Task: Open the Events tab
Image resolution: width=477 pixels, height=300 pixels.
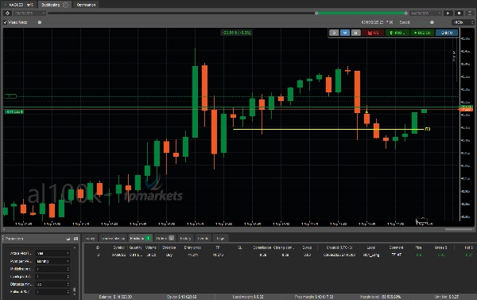Action: coord(203,238)
